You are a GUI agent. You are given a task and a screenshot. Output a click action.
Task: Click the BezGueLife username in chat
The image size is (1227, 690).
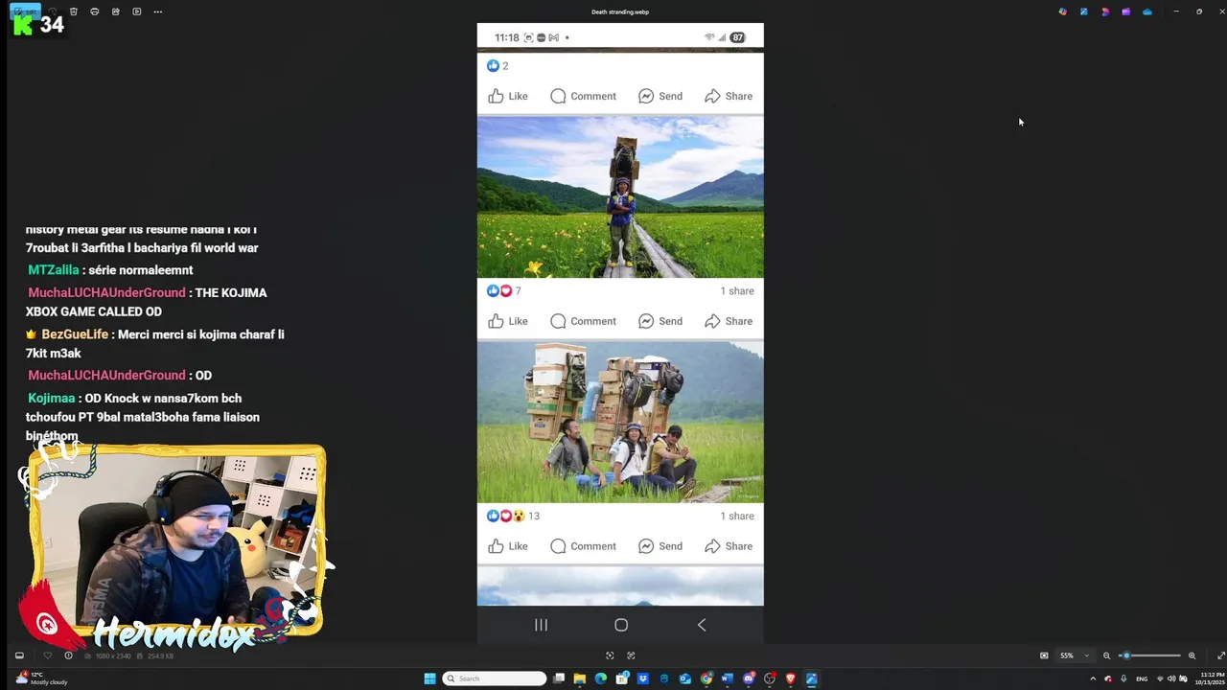pos(75,334)
